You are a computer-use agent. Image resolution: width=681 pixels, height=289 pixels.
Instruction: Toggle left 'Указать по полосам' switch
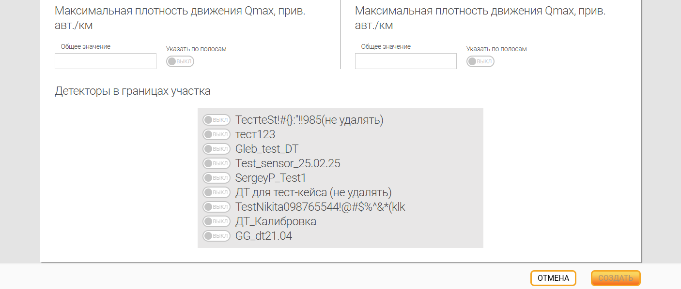pos(180,61)
